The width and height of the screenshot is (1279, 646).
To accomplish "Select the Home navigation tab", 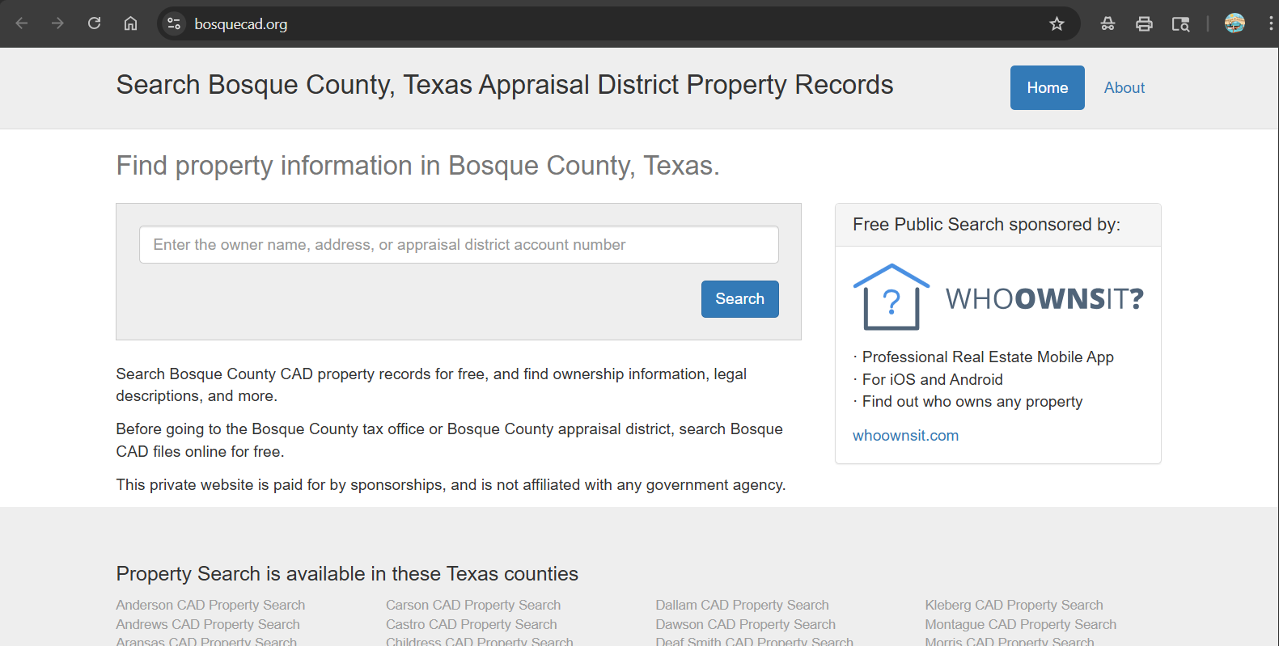I will [1047, 87].
